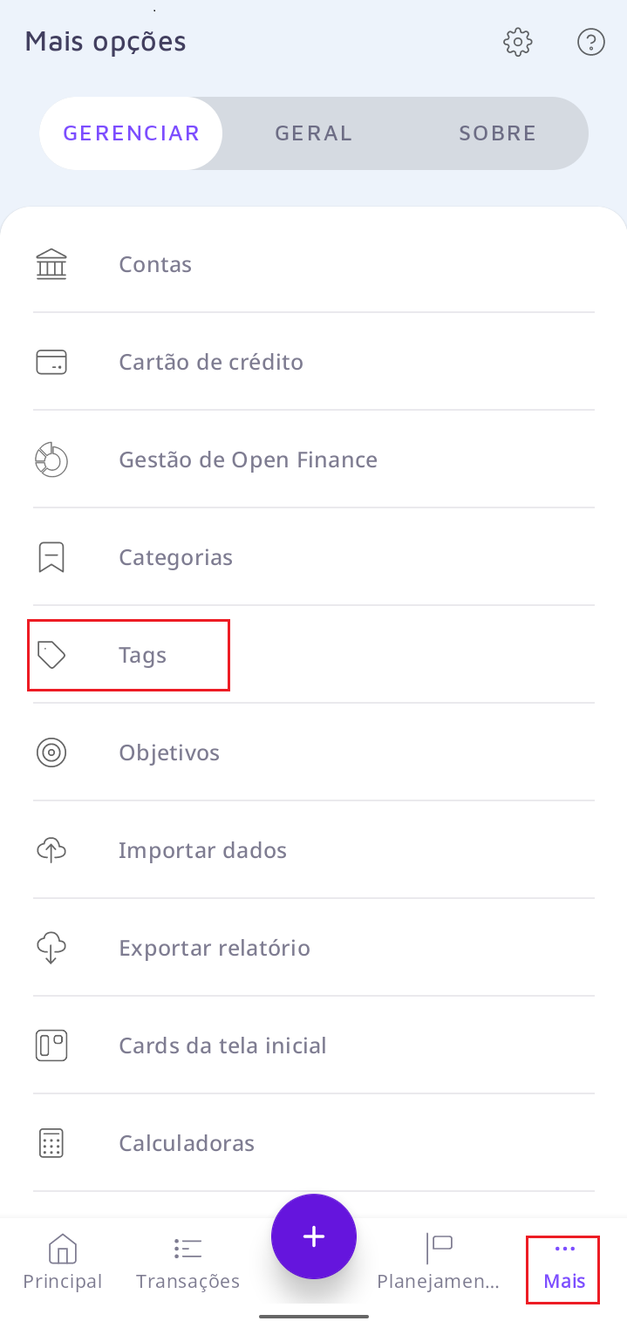This screenshot has width=627, height=1328.
Task: Tap the cloud download export icon
Action: point(51,948)
